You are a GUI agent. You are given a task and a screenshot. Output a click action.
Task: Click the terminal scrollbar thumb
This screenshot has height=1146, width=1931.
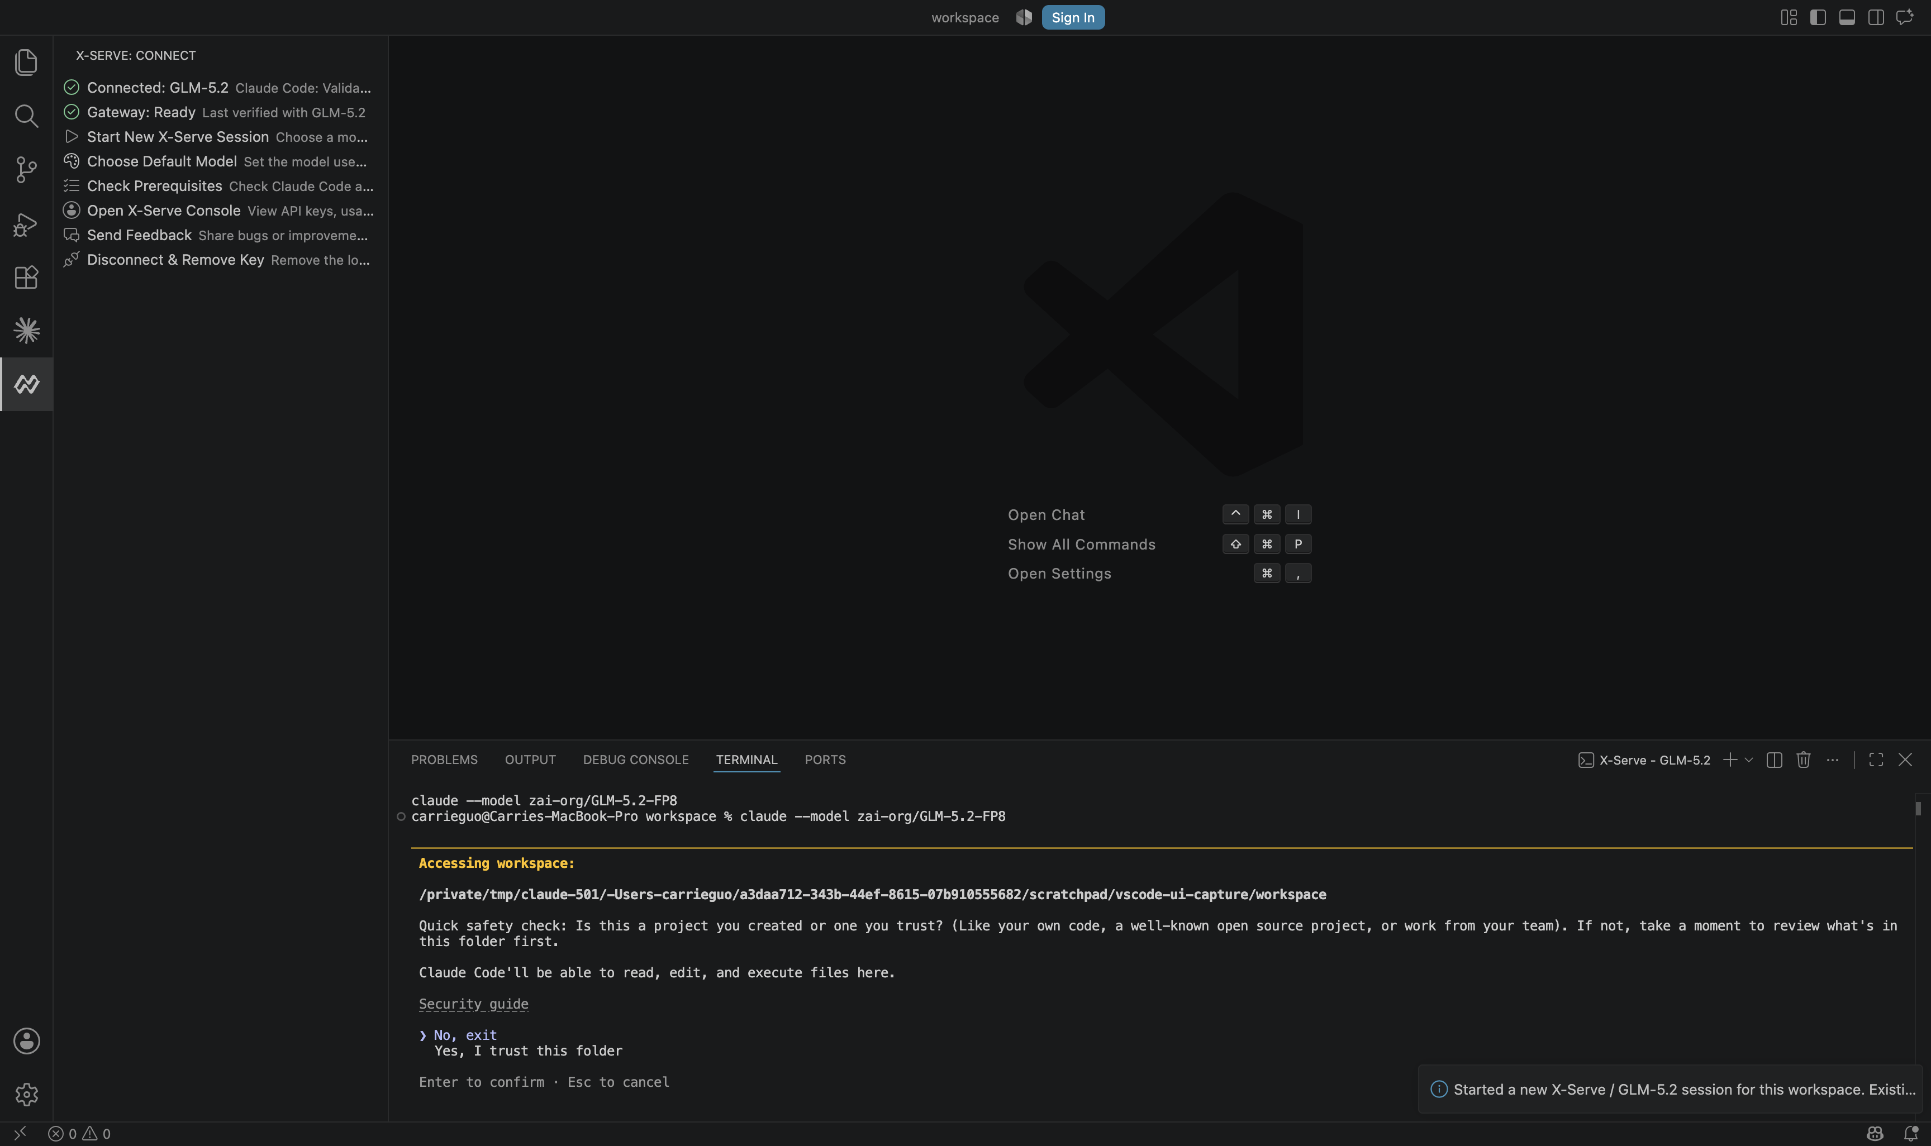point(1918,809)
